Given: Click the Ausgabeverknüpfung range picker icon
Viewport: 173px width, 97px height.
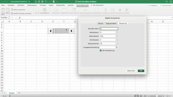Looking at the screenshot, I should tap(117, 47).
